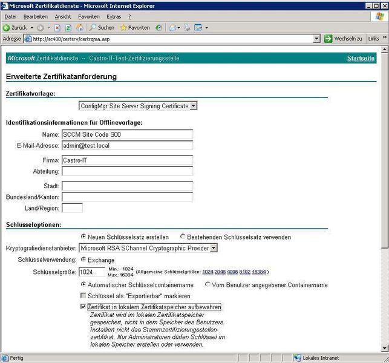Select Vom Benutzer angegebener Containername option
Screen dimensions: 389x363
pyautogui.click(x=208, y=284)
